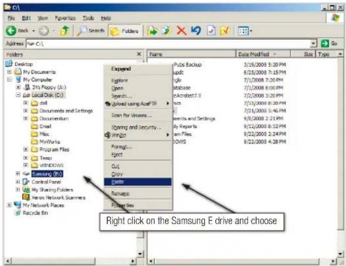Select My Network Places in tree

43,205
